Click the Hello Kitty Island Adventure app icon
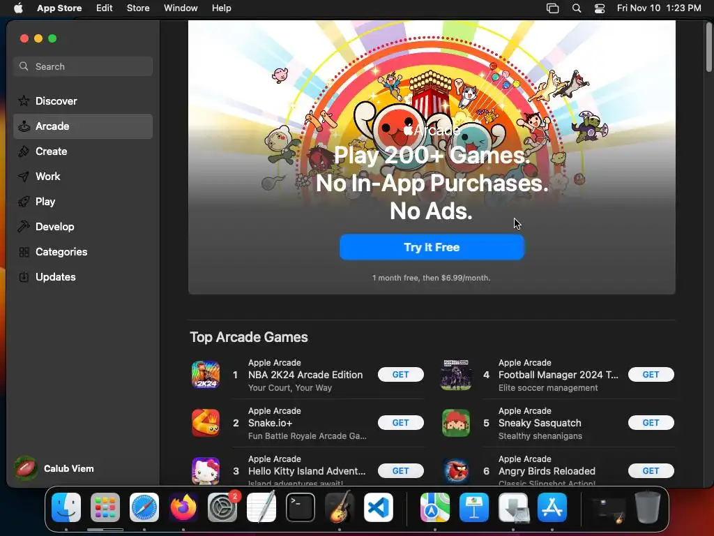The width and height of the screenshot is (714, 536). tap(206, 471)
